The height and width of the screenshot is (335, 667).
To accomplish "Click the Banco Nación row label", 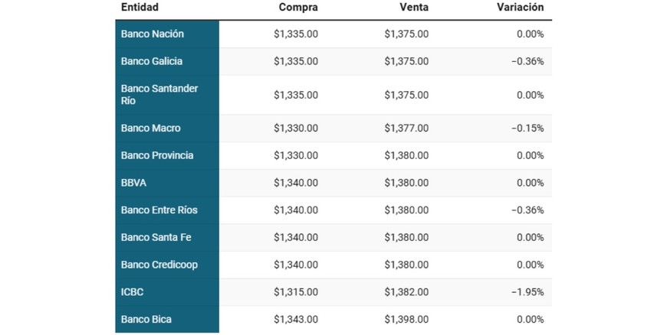I will tap(153, 34).
